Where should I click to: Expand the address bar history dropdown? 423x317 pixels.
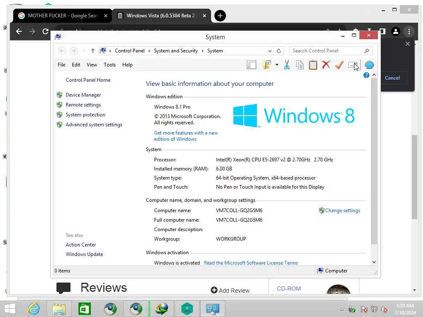tap(270, 51)
